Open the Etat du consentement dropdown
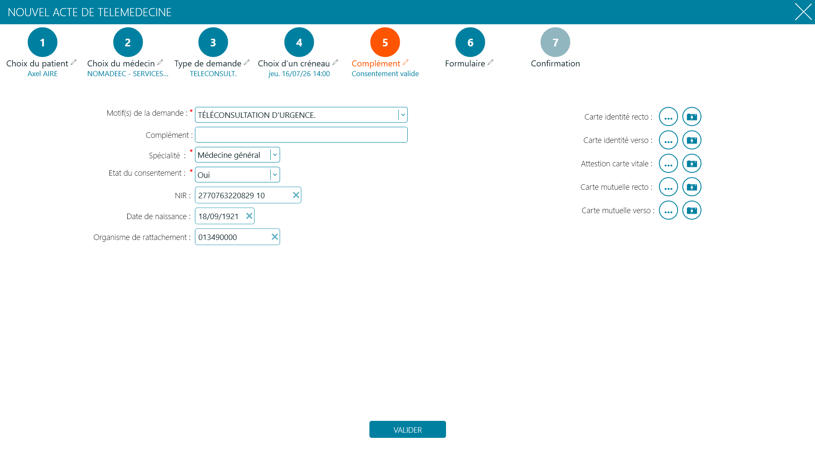815x457 pixels. (275, 175)
